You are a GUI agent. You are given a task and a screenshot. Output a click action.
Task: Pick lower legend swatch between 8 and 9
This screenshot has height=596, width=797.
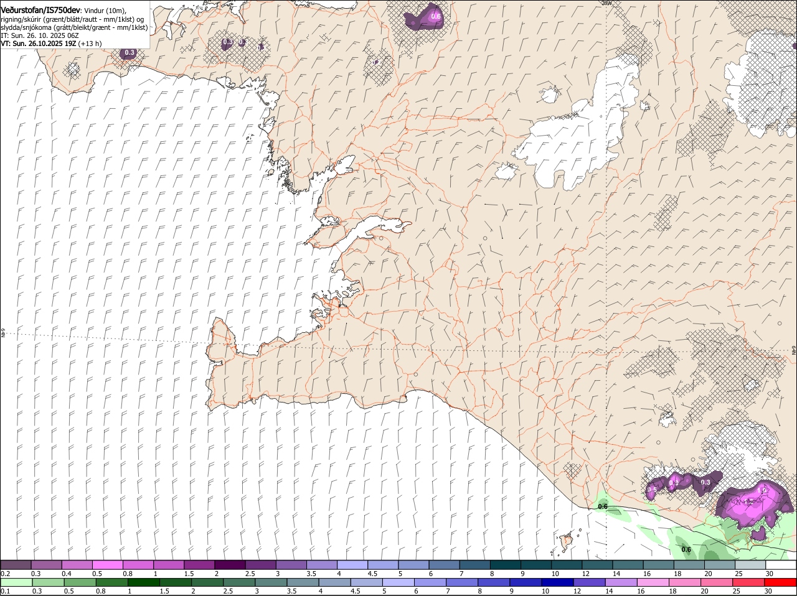click(494, 582)
